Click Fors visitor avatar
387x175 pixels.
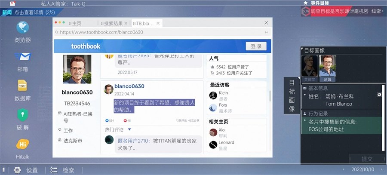click(213, 107)
